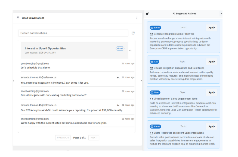
Task: Refresh the conversation list
Action: click(x=133, y=33)
